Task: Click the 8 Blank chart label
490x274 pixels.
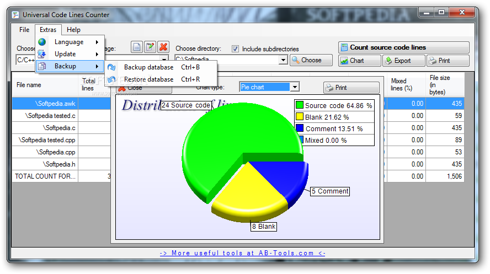Action: click(264, 227)
